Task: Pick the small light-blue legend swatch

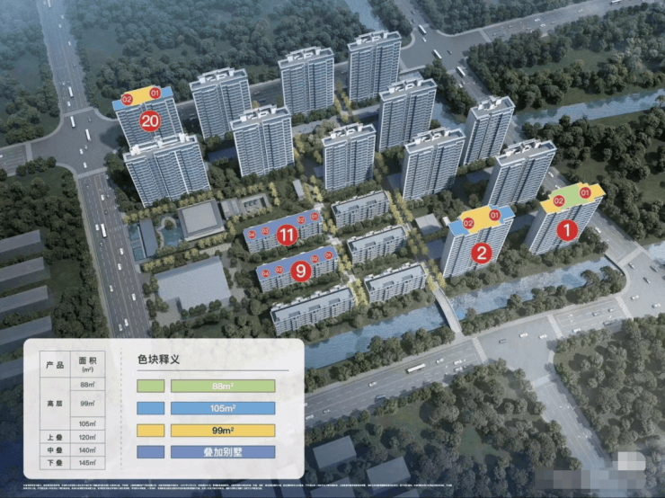Action: [151, 408]
